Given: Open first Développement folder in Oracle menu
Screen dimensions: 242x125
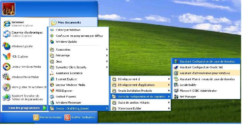Looking at the screenshot, I should (x=141, y=79).
